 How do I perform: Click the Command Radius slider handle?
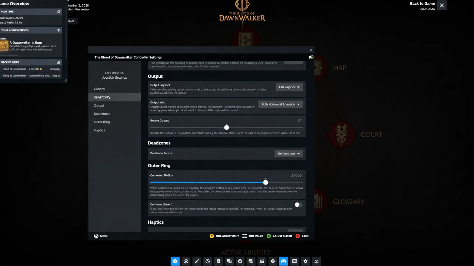[266, 182]
